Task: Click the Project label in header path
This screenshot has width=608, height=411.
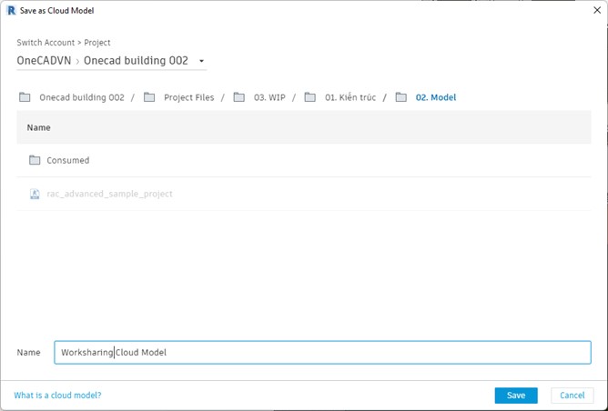Action: coord(97,43)
